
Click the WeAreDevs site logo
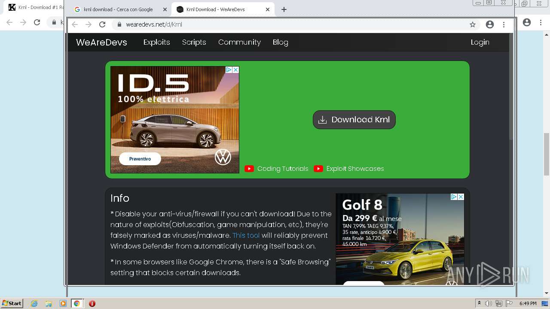pyautogui.click(x=101, y=42)
